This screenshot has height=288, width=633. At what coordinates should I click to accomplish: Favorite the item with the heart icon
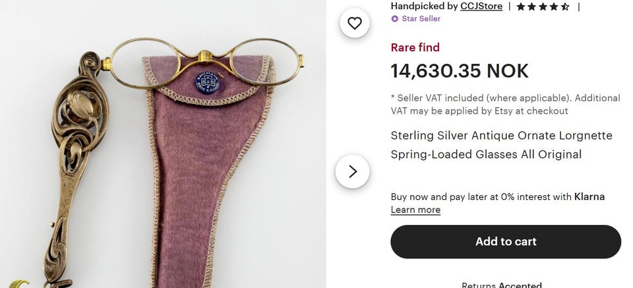click(355, 24)
